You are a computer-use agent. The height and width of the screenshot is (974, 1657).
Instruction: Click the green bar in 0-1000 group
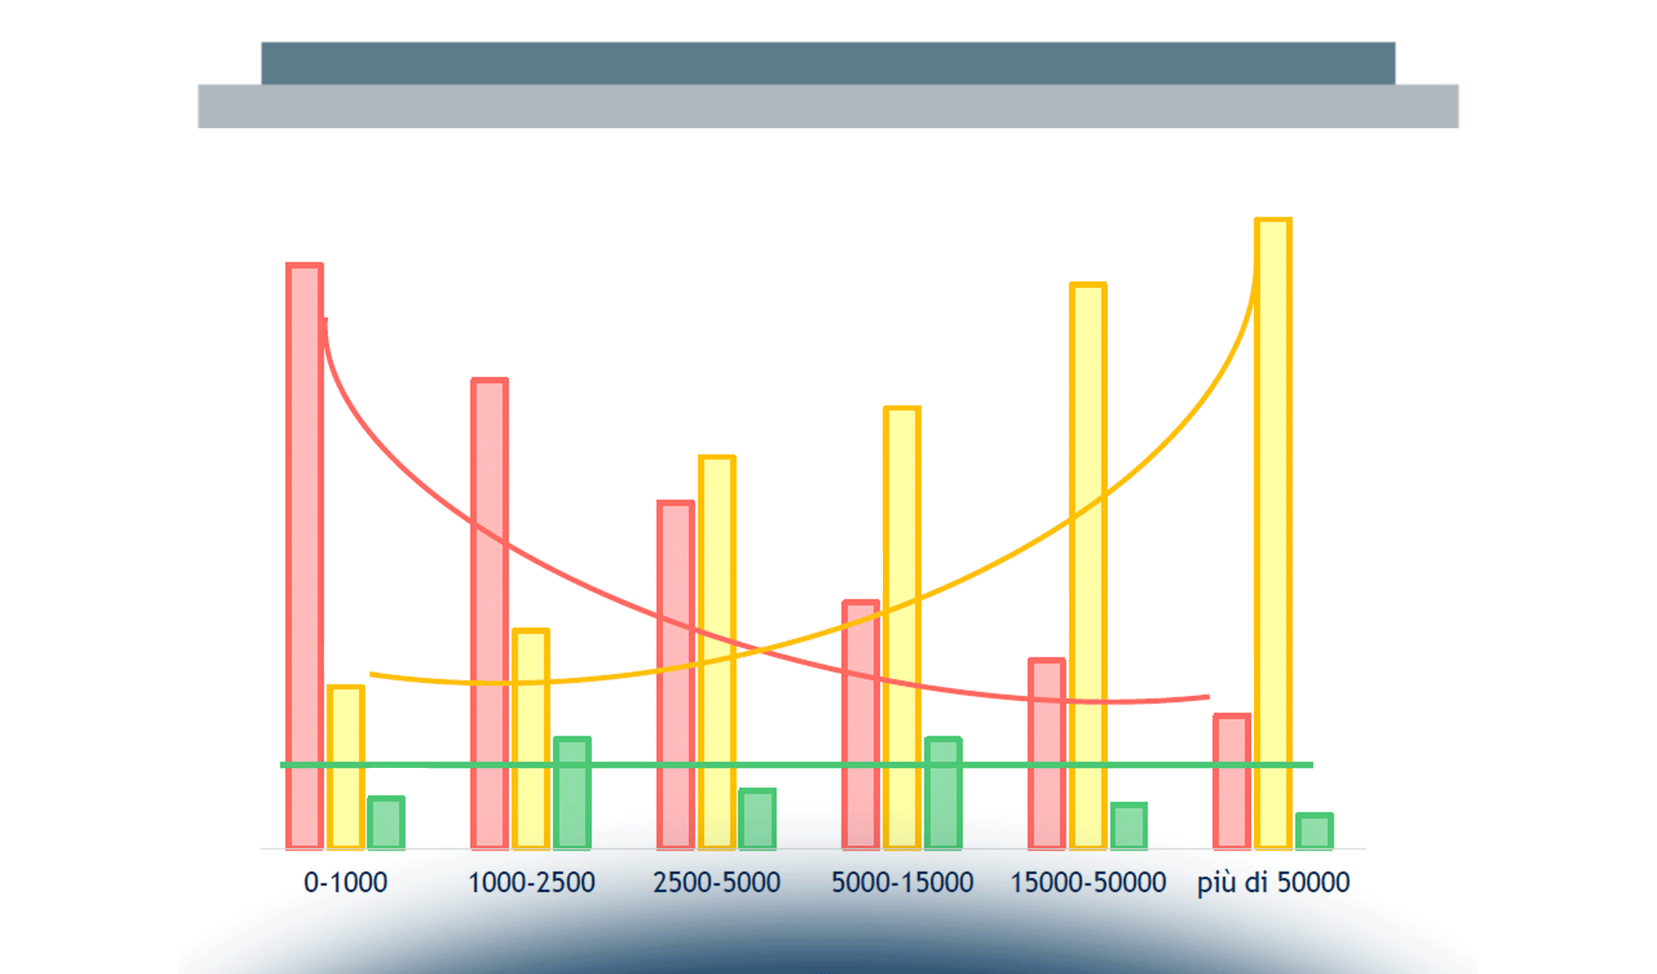386,823
